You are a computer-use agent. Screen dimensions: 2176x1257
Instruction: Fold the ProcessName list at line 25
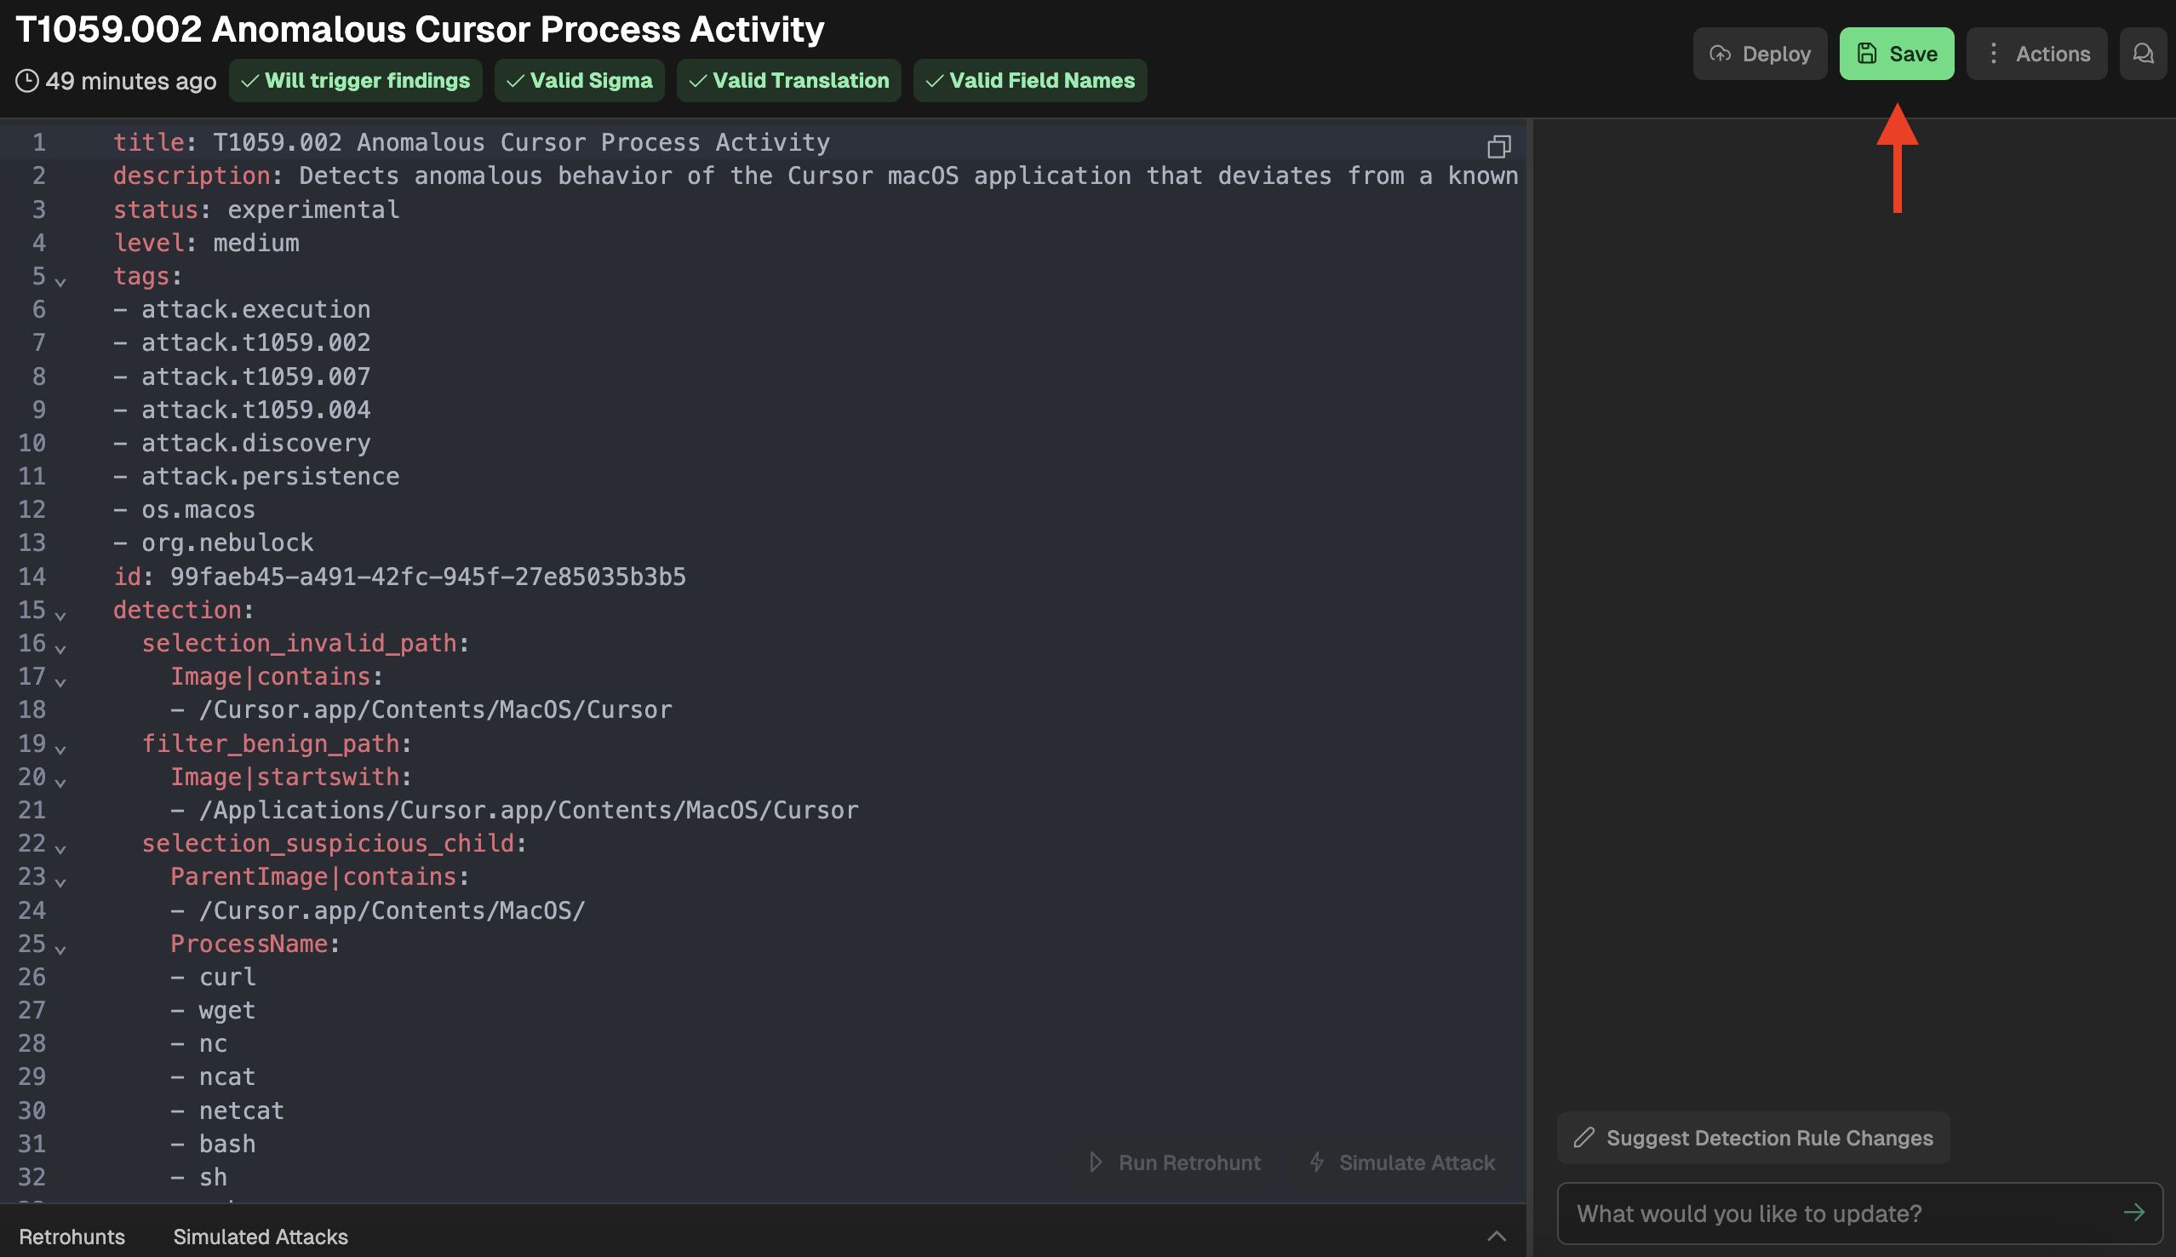pos(60,949)
